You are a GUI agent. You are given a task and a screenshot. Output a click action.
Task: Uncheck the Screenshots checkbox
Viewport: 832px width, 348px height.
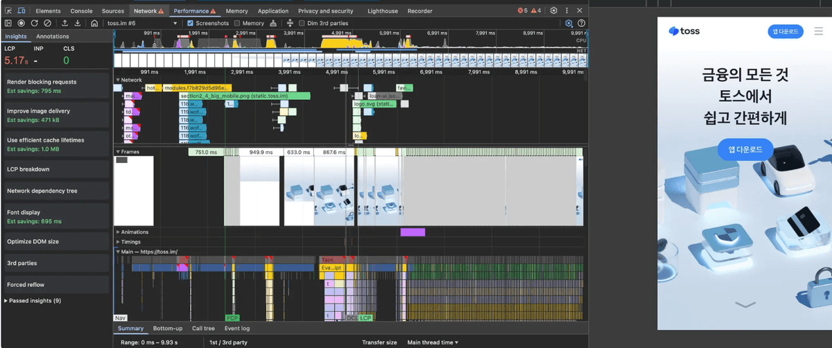click(191, 23)
